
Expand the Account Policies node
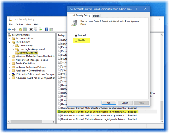click(9, 39)
